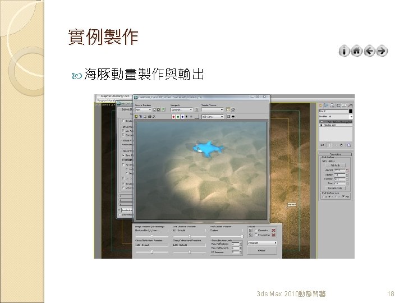
Task: Click the Print Image icon
Action: tap(150, 117)
